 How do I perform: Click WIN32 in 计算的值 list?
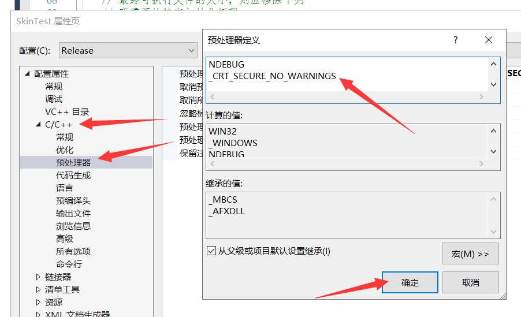pyautogui.click(x=222, y=131)
